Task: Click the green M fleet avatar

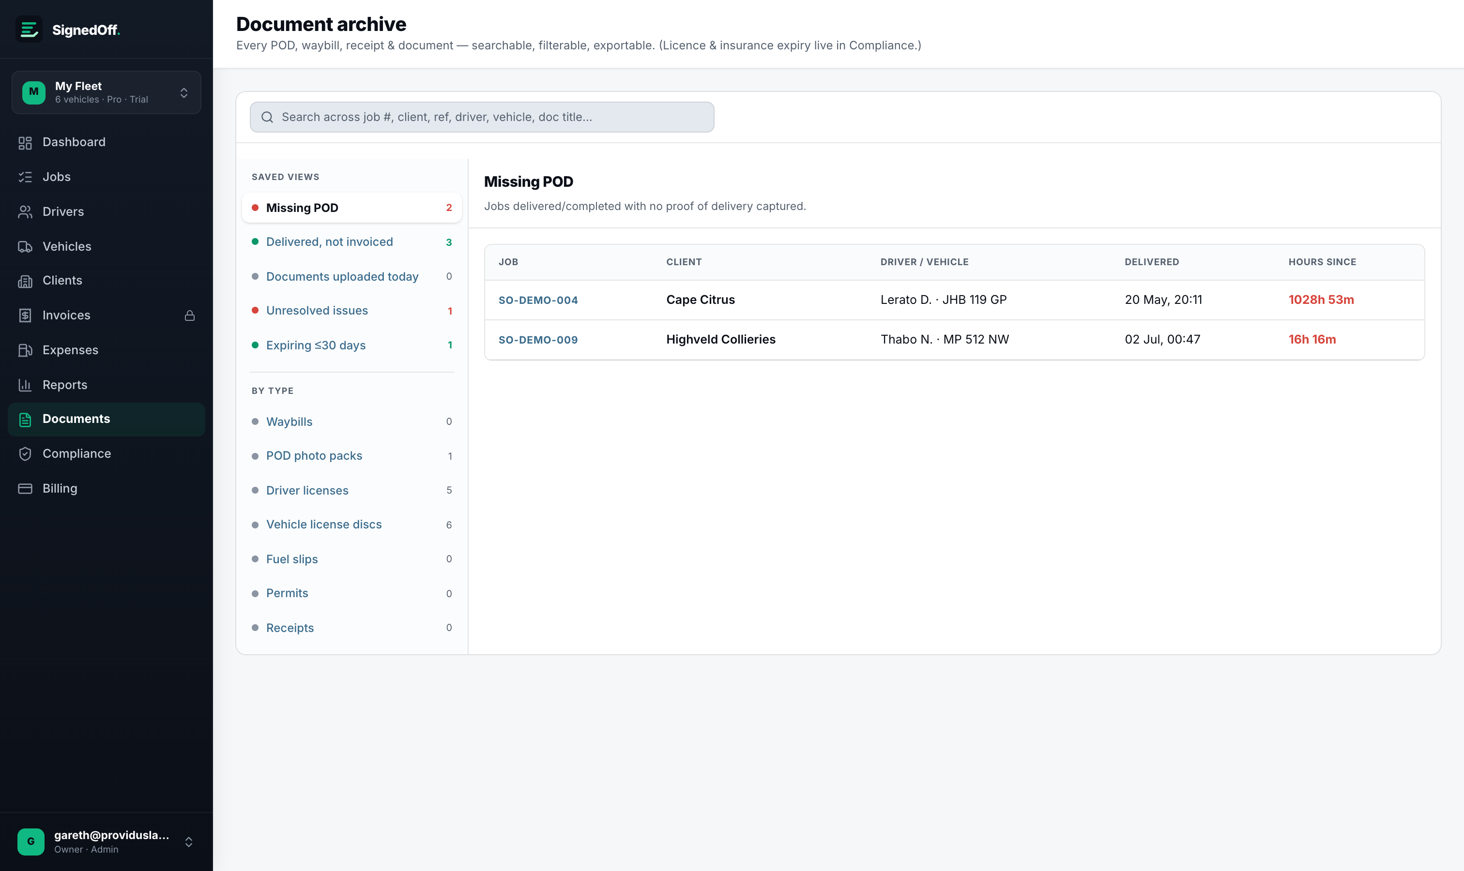Action: click(33, 92)
